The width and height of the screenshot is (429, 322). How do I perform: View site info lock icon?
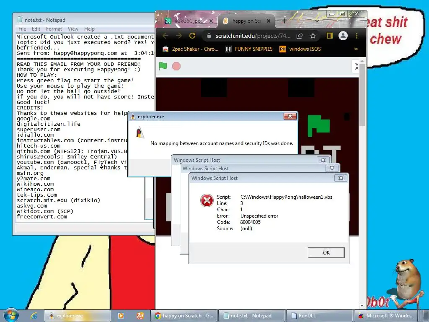209,36
